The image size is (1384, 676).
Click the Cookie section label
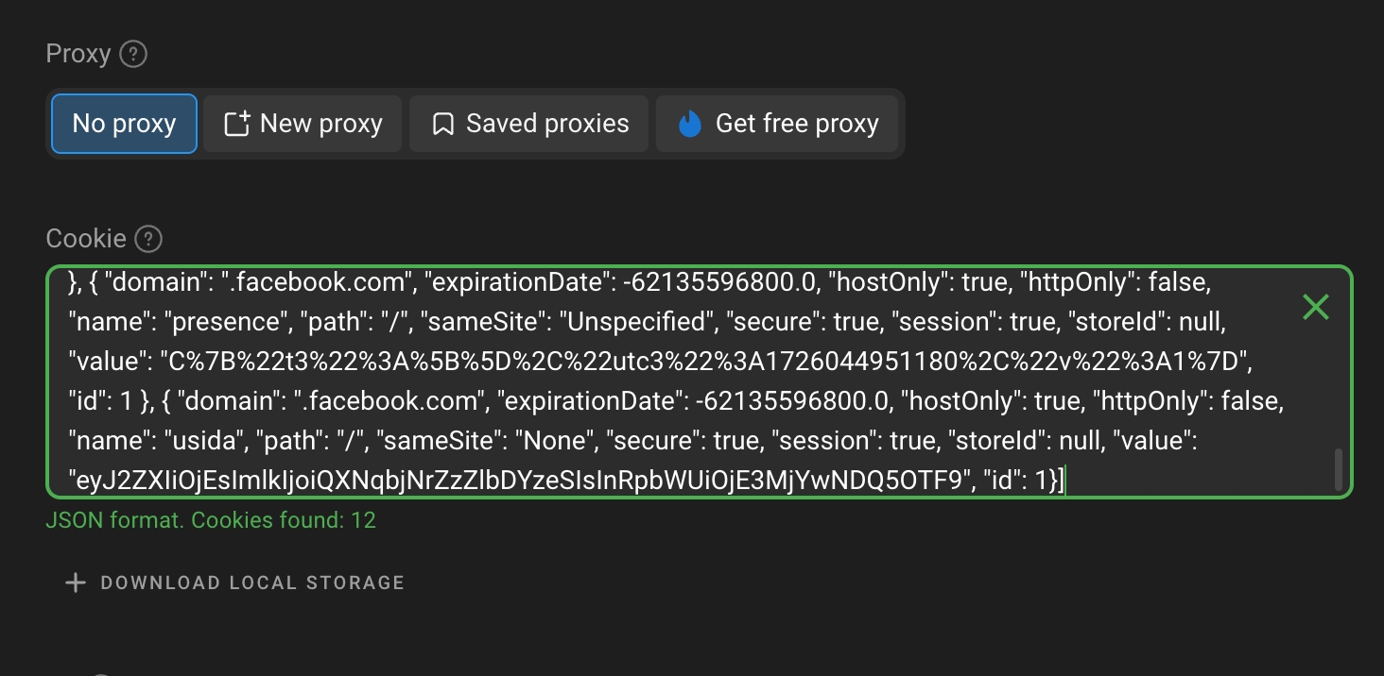pos(86,239)
